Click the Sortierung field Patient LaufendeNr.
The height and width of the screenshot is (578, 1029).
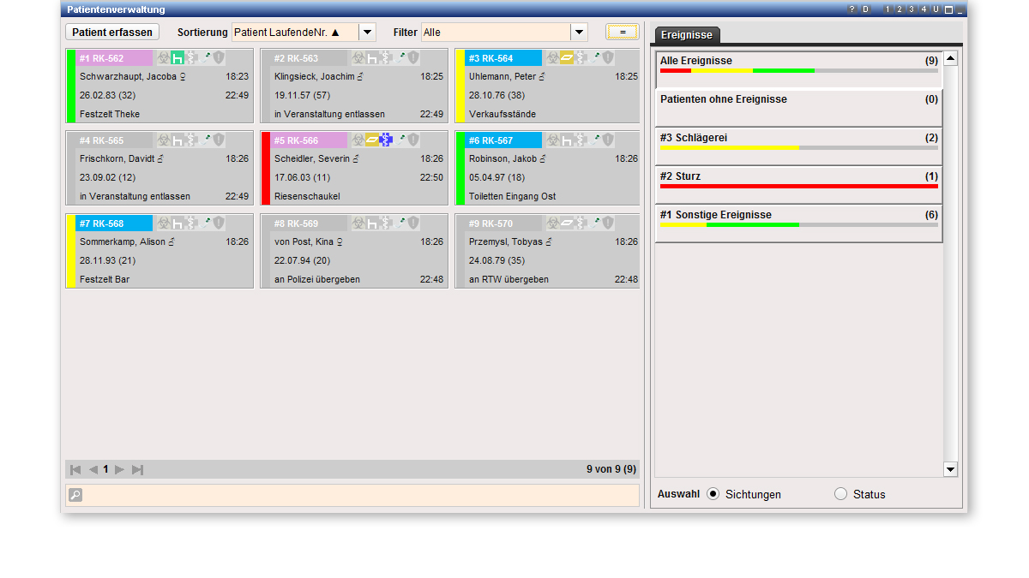pyautogui.click(x=294, y=32)
